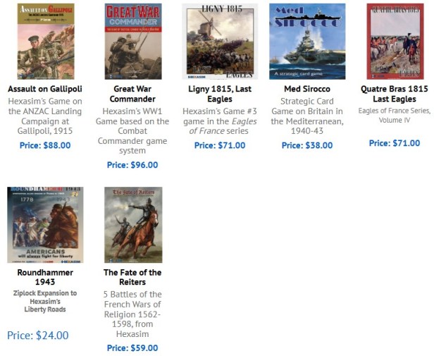Screen dimensions: 434x356
Task: Open The Fate of the Reiters title
Action: (x=132, y=277)
